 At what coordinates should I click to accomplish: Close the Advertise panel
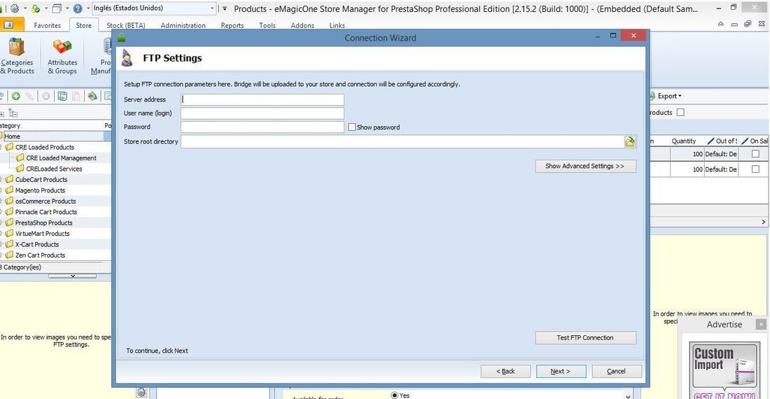761,324
